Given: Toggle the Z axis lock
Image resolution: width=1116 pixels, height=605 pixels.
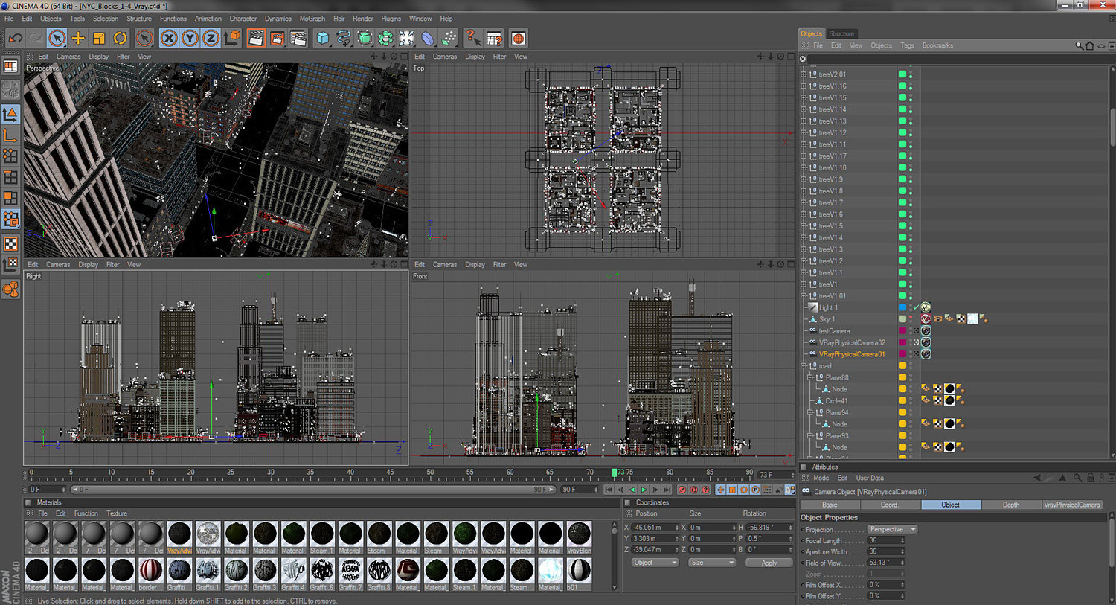Looking at the screenshot, I should (x=211, y=38).
